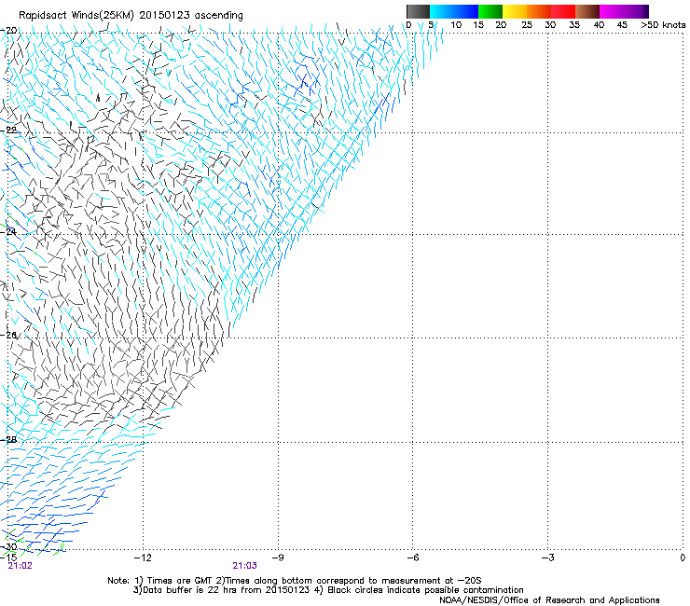Click the -24 latitude axis label
This screenshot has height=606, width=690.
(x=8, y=231)
